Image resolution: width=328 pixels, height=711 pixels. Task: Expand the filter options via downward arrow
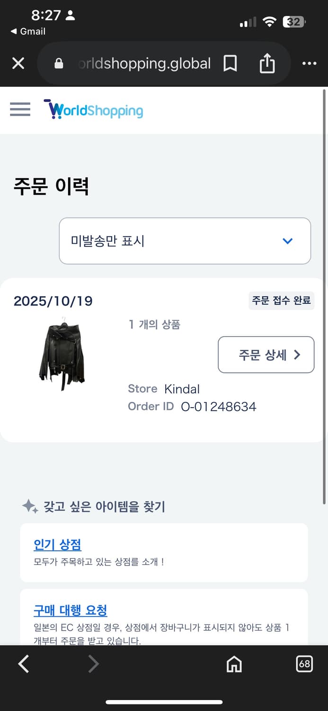pyautogui.click(x=287, y=241)
